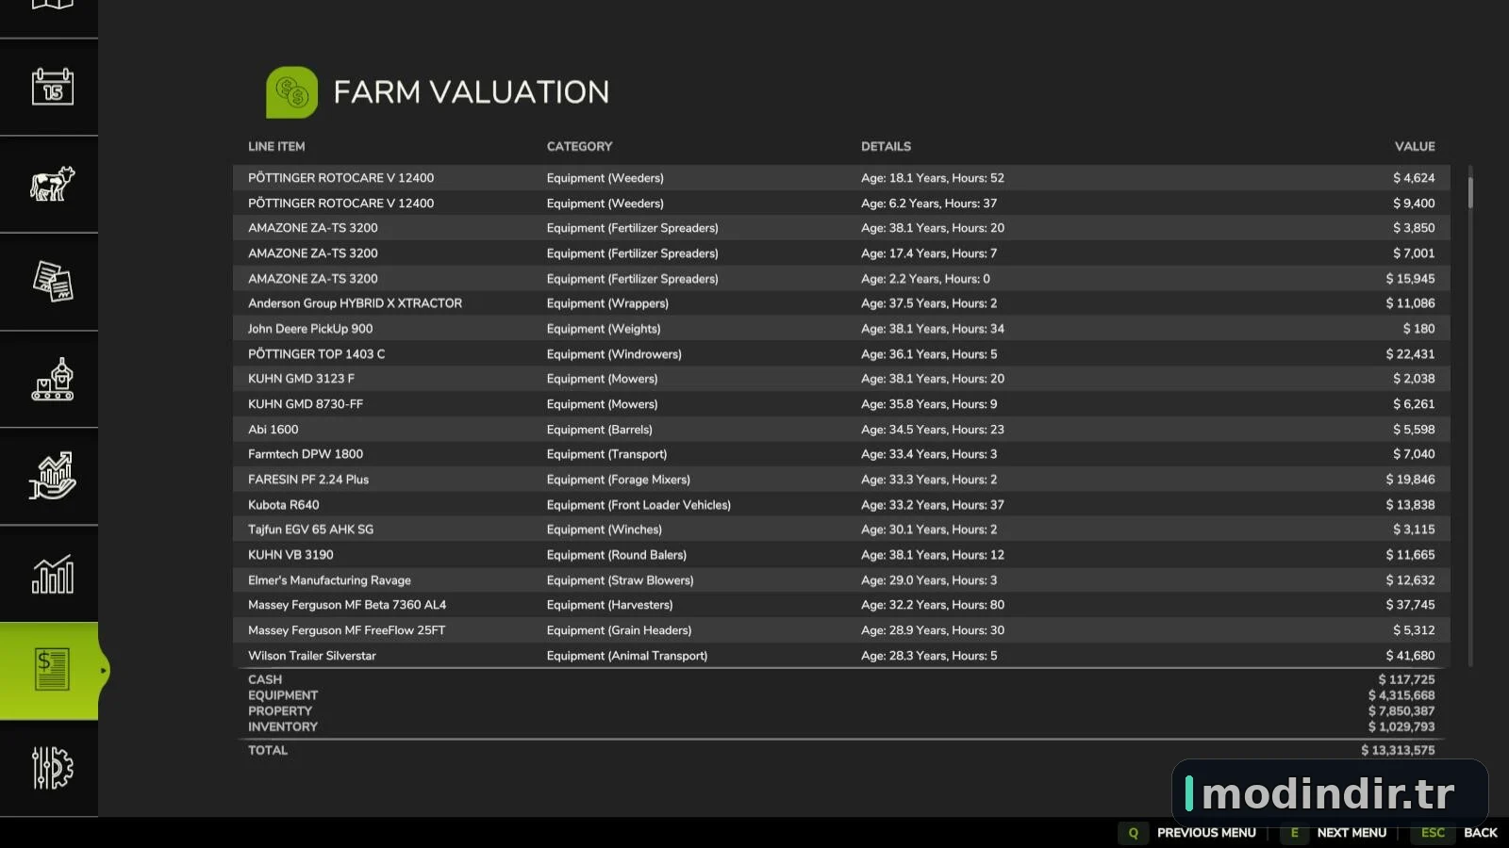This screenshot has width=1509, height=848.
Task: Select the Wilson Trailer Silverstar row
Action: click(x=841, y=656)
